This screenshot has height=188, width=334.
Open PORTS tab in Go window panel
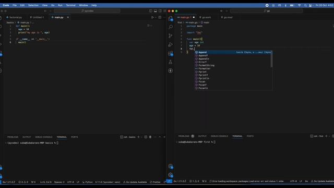[x=250, y=136]
